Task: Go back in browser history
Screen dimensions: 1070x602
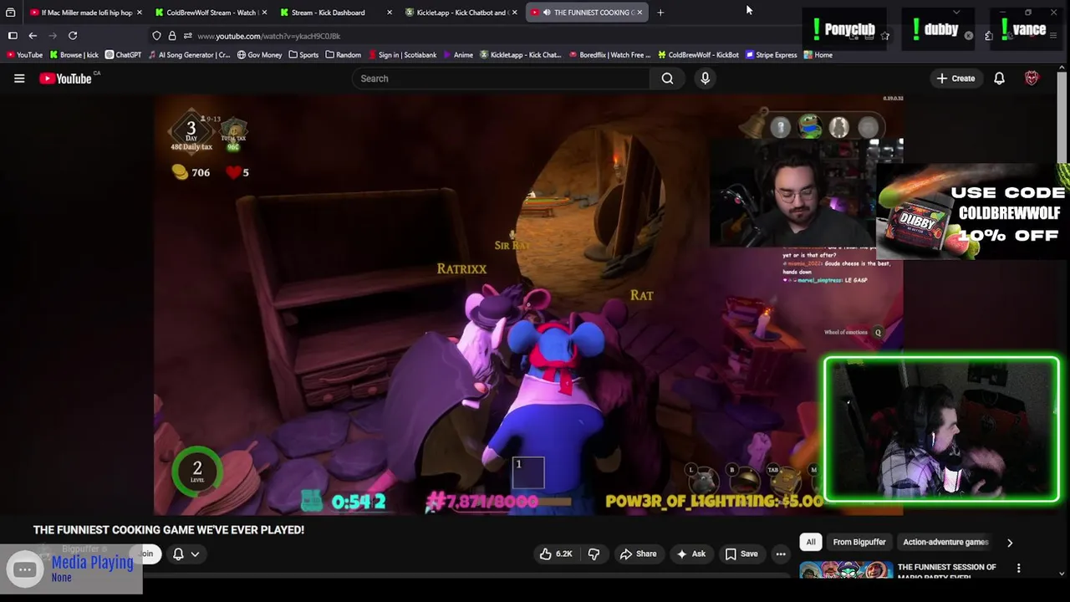Action: tap(33, 36)
